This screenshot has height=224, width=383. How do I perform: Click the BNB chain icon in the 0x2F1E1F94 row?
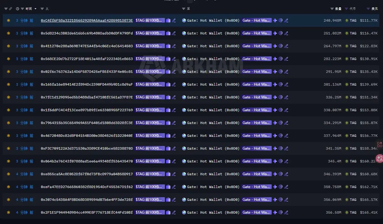(9, 212)
